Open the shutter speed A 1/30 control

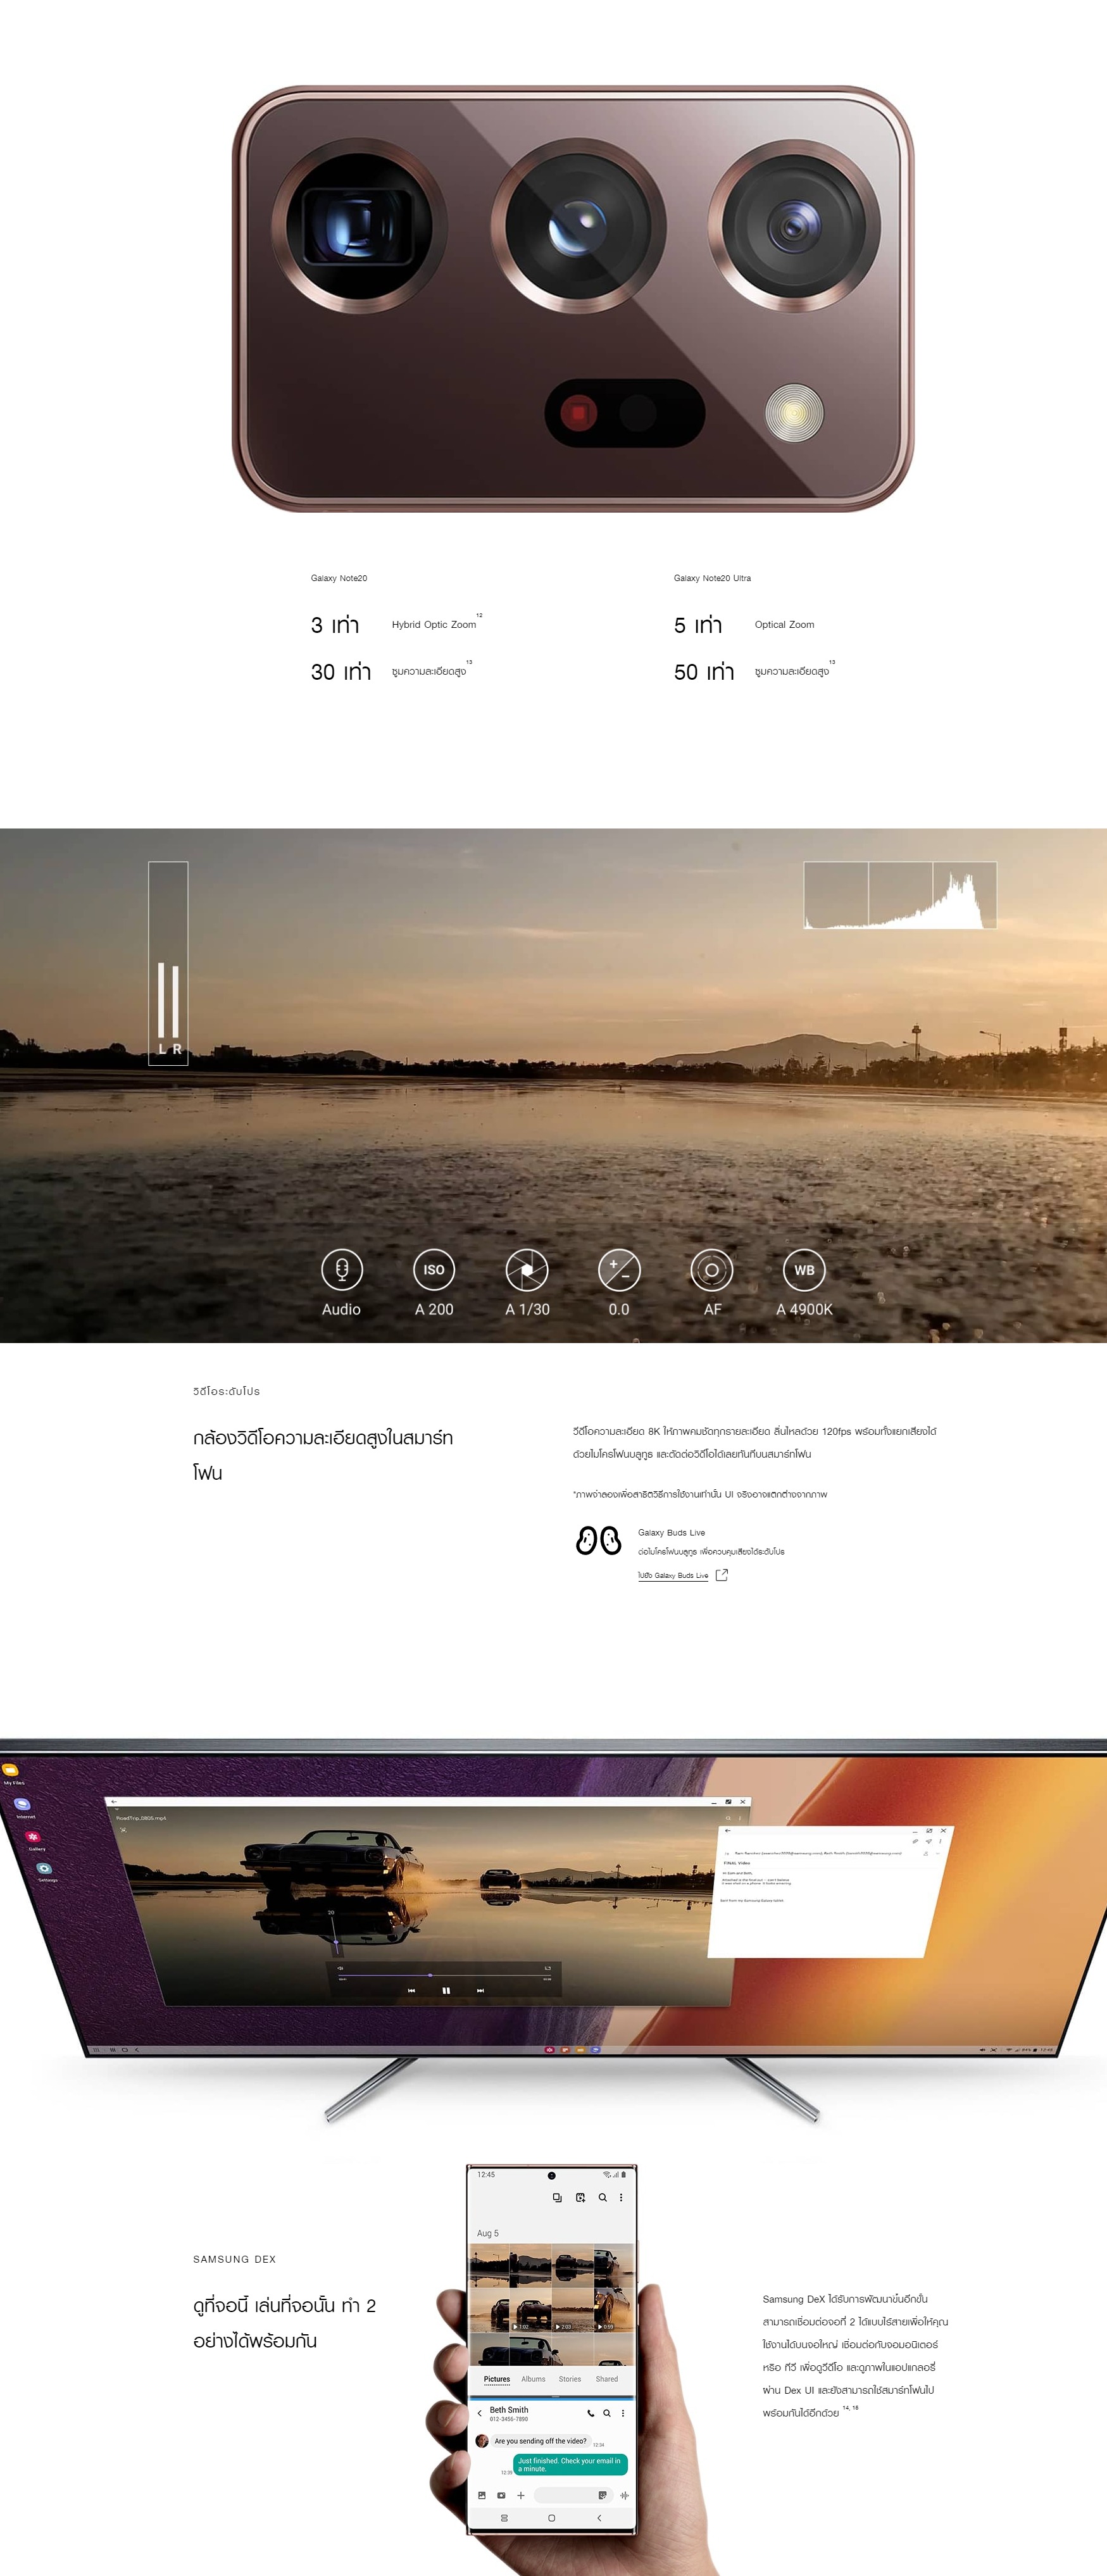(527, 1269)
